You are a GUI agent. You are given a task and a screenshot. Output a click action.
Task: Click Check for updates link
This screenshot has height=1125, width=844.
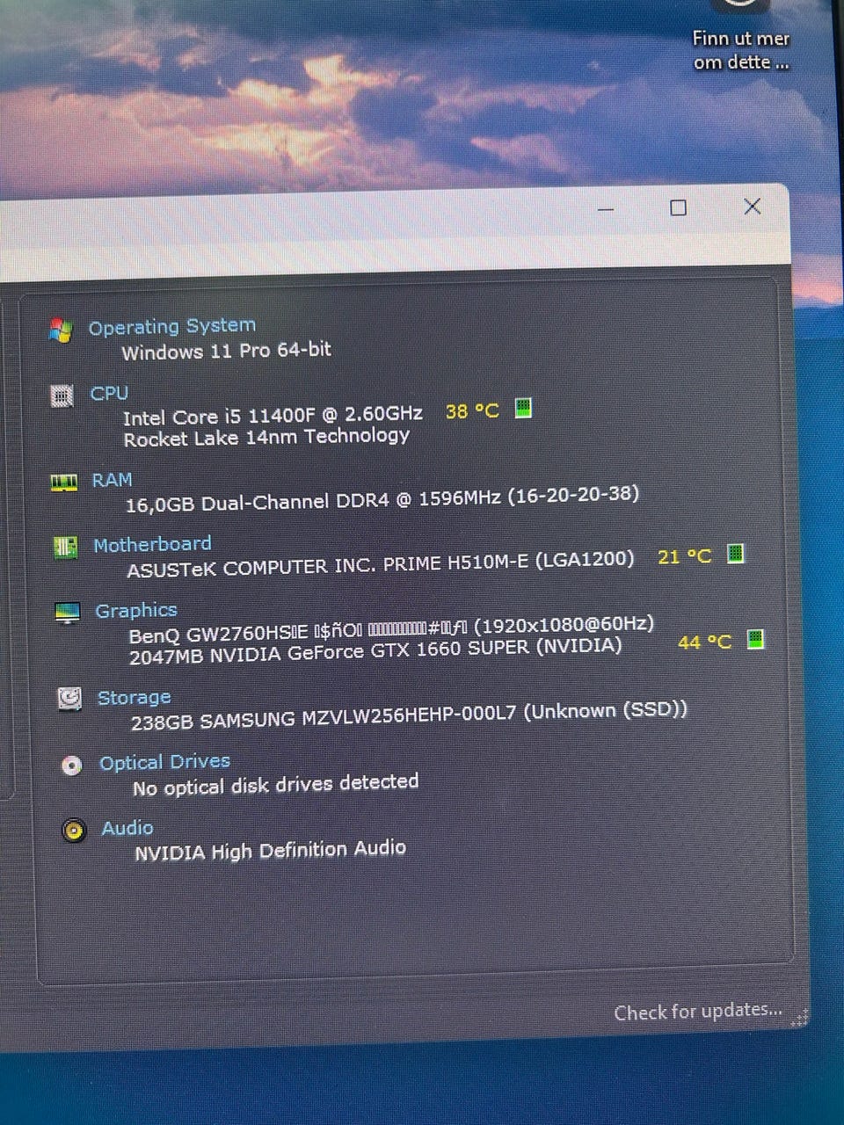click(x=698, y=1012)
